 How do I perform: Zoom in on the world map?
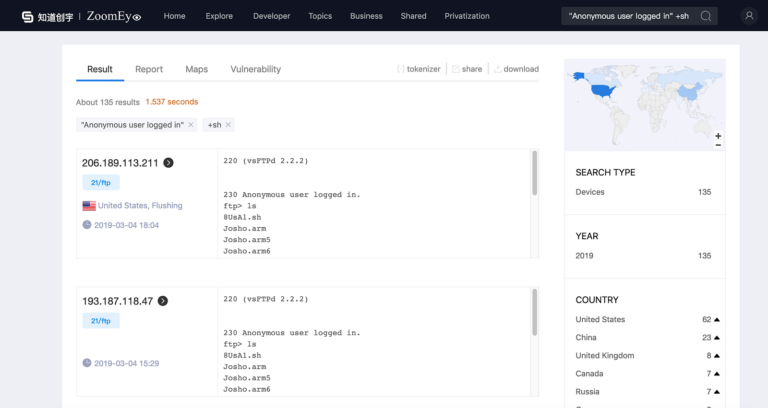point(718,136)
